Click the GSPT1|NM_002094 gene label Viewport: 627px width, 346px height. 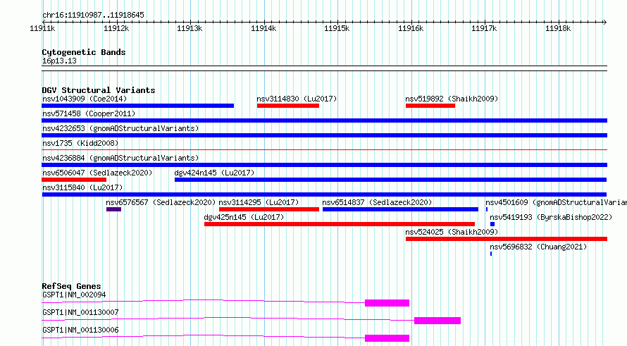74,295
